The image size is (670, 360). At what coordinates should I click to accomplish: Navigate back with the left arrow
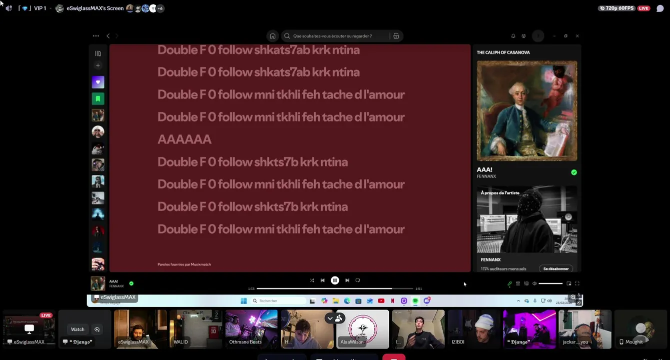[x=108, y=36]
